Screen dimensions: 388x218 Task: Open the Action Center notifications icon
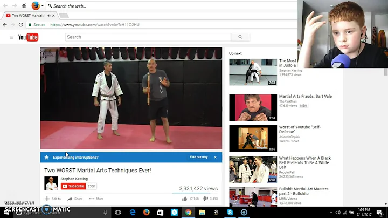[379, 212]
